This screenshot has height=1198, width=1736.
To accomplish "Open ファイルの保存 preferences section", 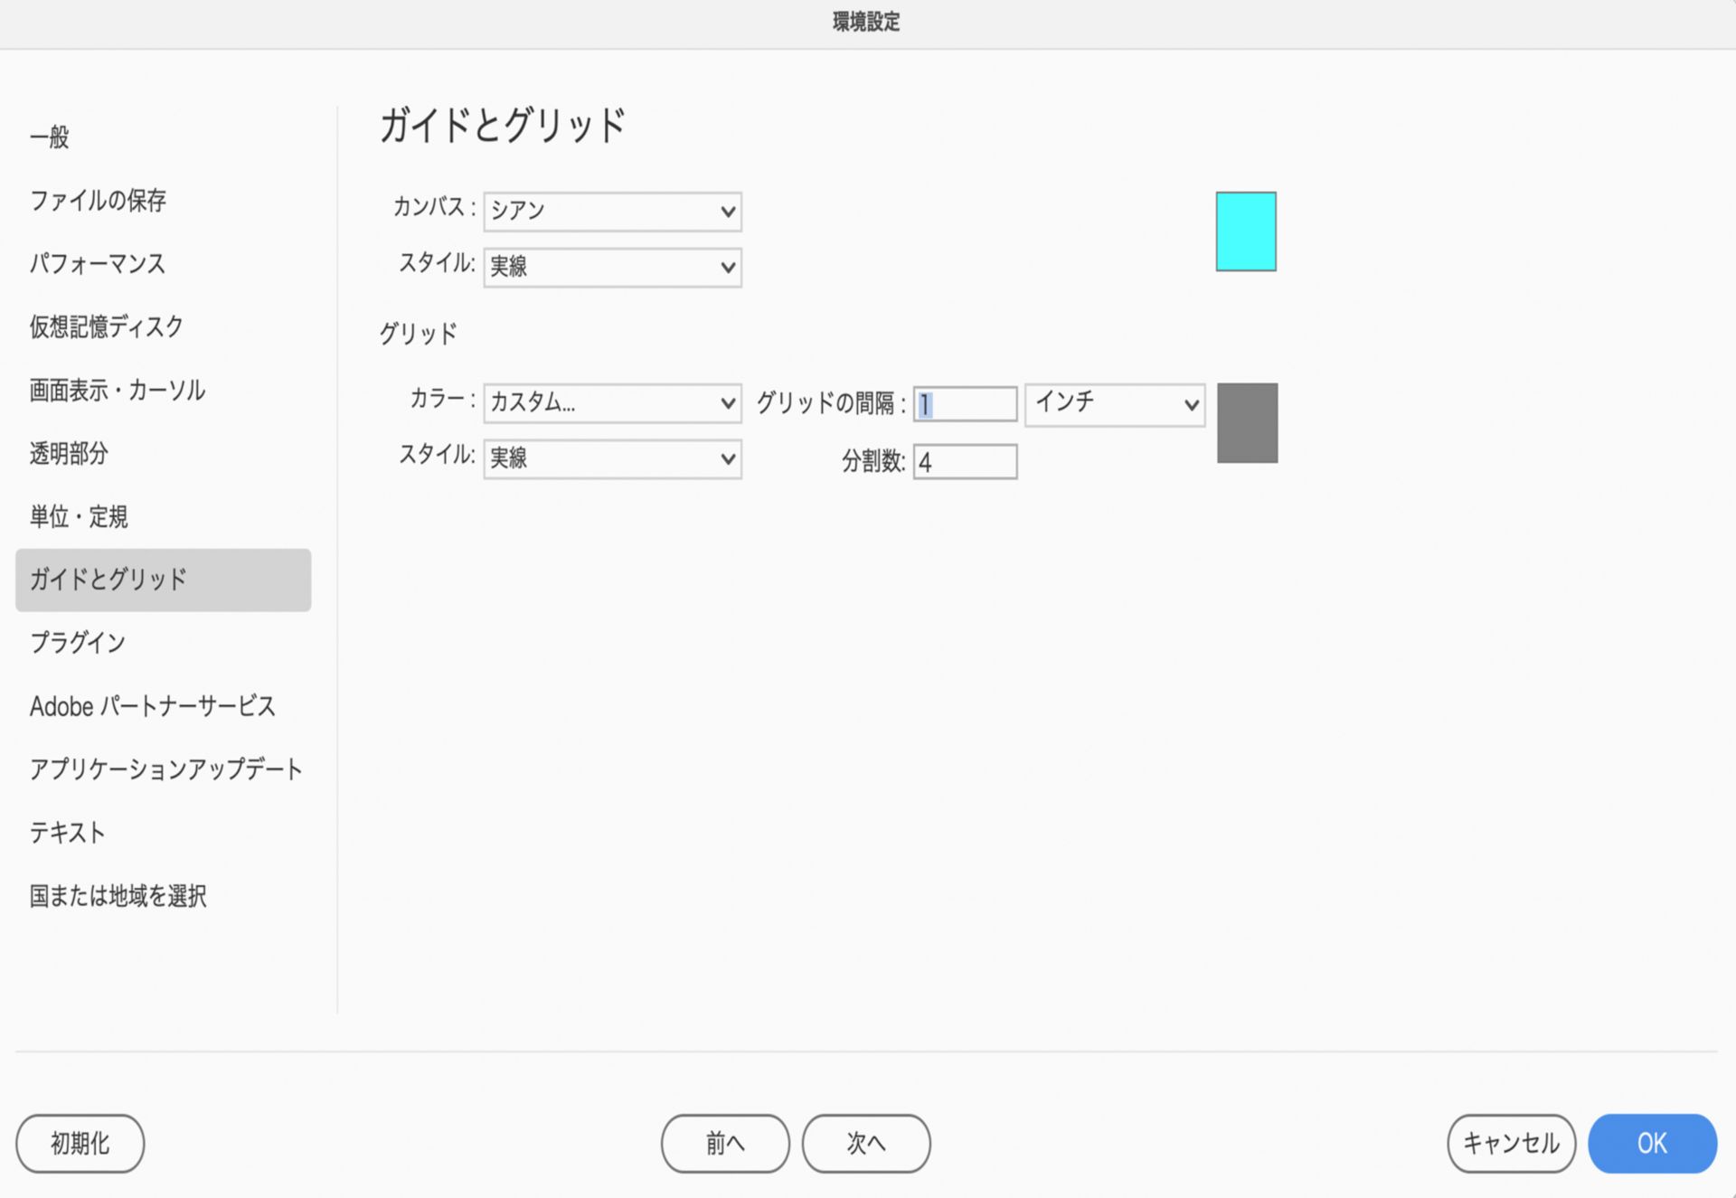I will [98, 201].
